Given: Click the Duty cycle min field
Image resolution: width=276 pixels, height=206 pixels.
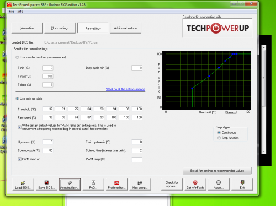Looking at the screenshot, I should tap(137, 68).
